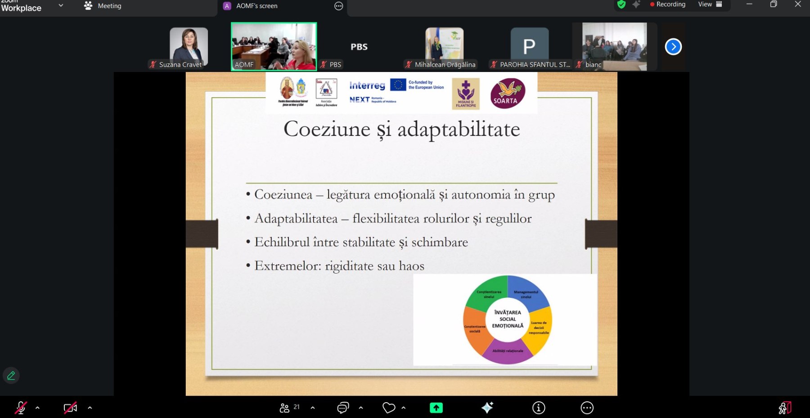
Task: Open the chat panel
Action: (343, 408)
